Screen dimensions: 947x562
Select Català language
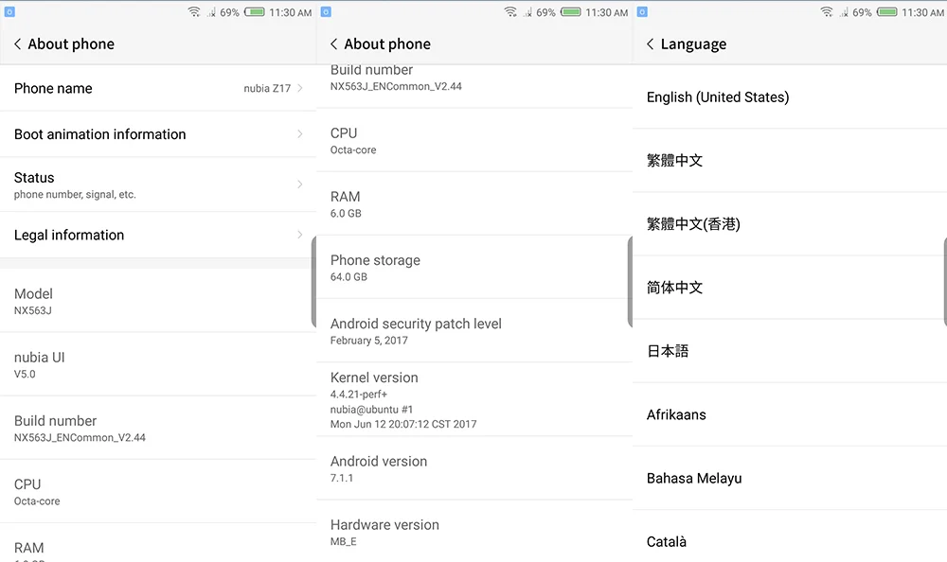click(x=790, y=536)
